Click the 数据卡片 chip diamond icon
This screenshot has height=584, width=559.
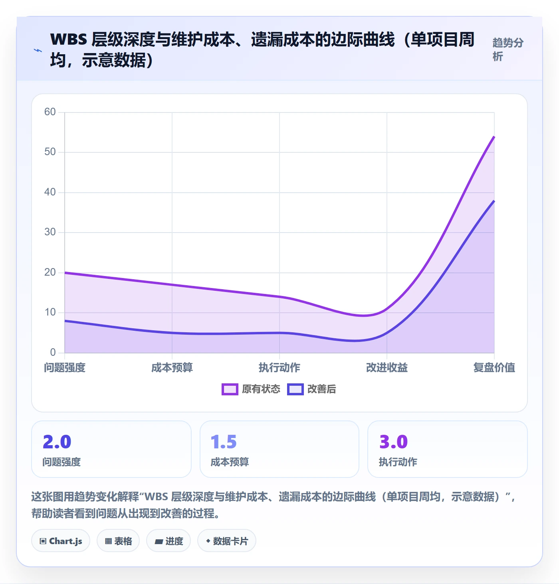(208, 541)
